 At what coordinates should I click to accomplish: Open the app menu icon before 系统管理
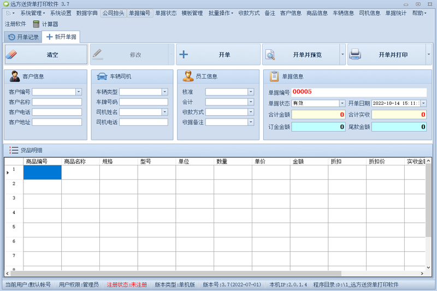point(10,13)
